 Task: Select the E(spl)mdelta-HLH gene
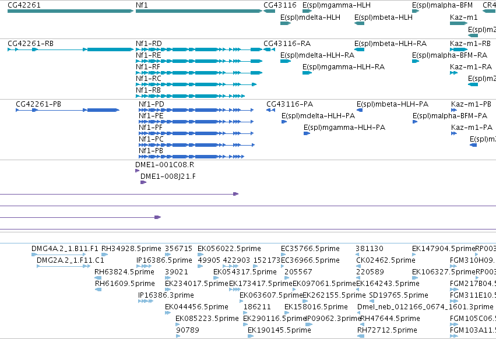(x=286, y=23)
